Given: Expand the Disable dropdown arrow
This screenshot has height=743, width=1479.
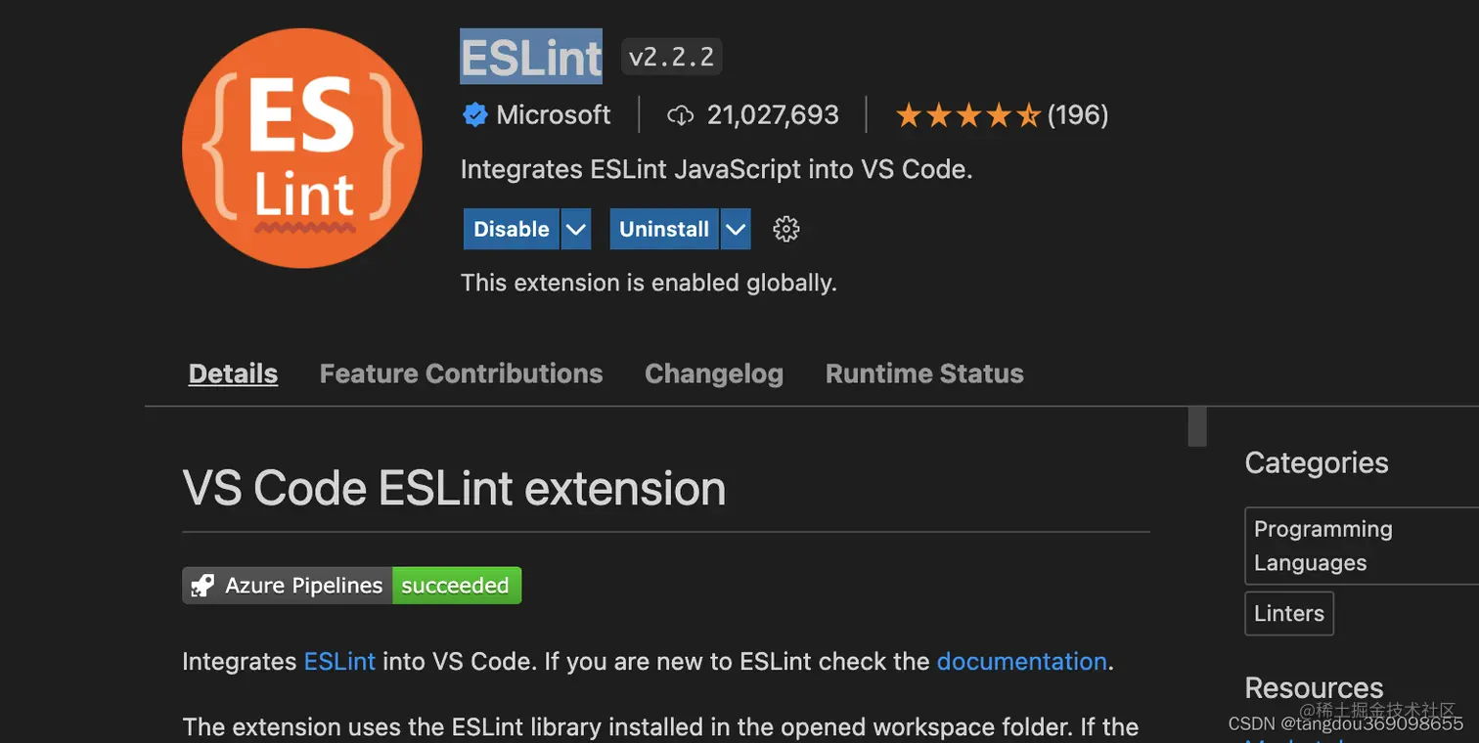Looking at the screenshot, I should coord(576,229).
